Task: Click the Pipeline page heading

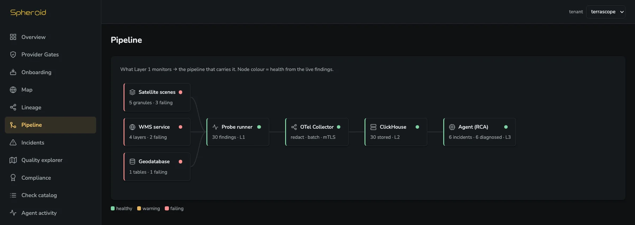Action: 126,40
